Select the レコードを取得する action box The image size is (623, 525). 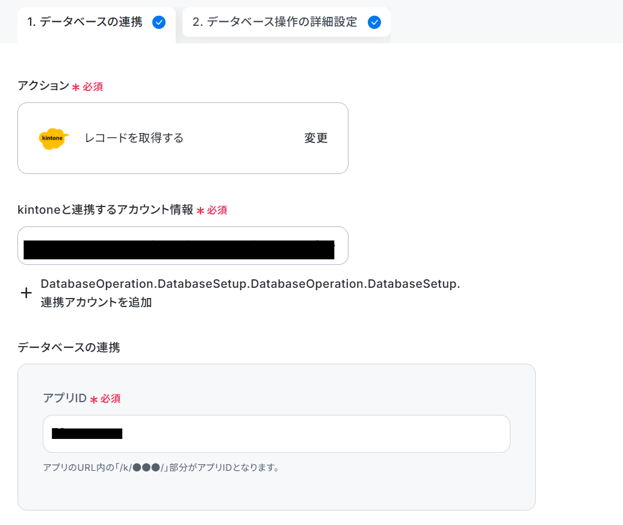[x=183, y=138]
